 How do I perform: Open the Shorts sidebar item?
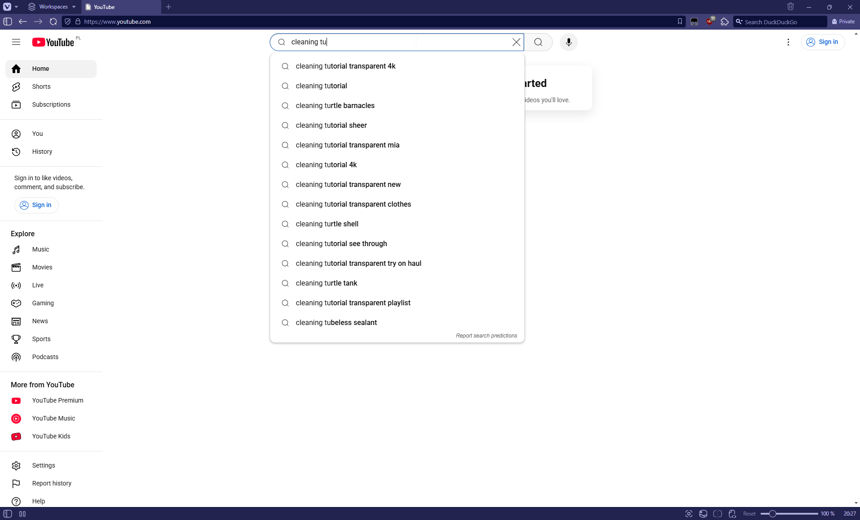point(41,87)
